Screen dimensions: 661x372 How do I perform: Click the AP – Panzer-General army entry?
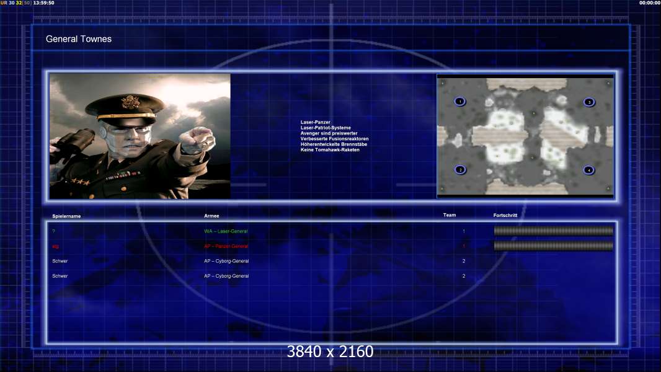(226, 246)
